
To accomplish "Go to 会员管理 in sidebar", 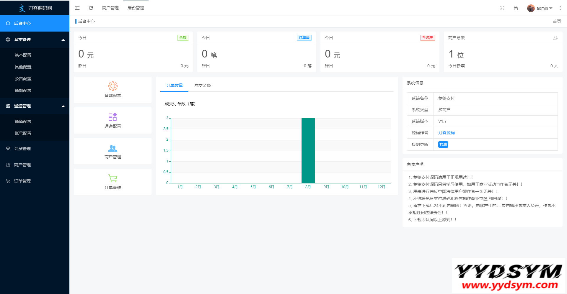I will click(x=22, y=149).
